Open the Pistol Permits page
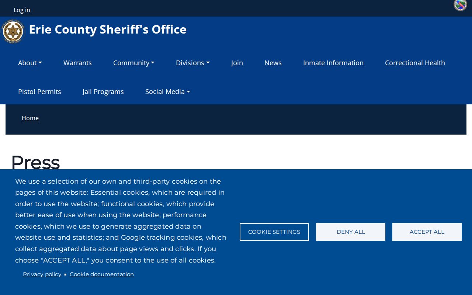 pyautogui.click(x=39, y=91)
